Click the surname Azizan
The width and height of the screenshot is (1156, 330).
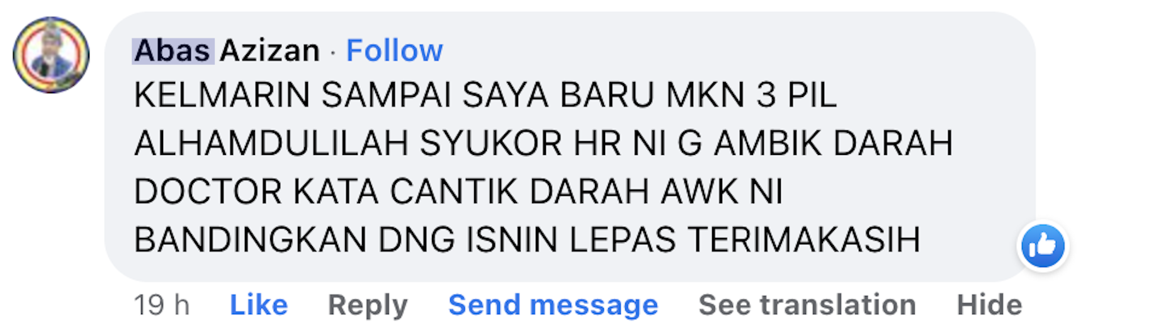pos(270,50)
